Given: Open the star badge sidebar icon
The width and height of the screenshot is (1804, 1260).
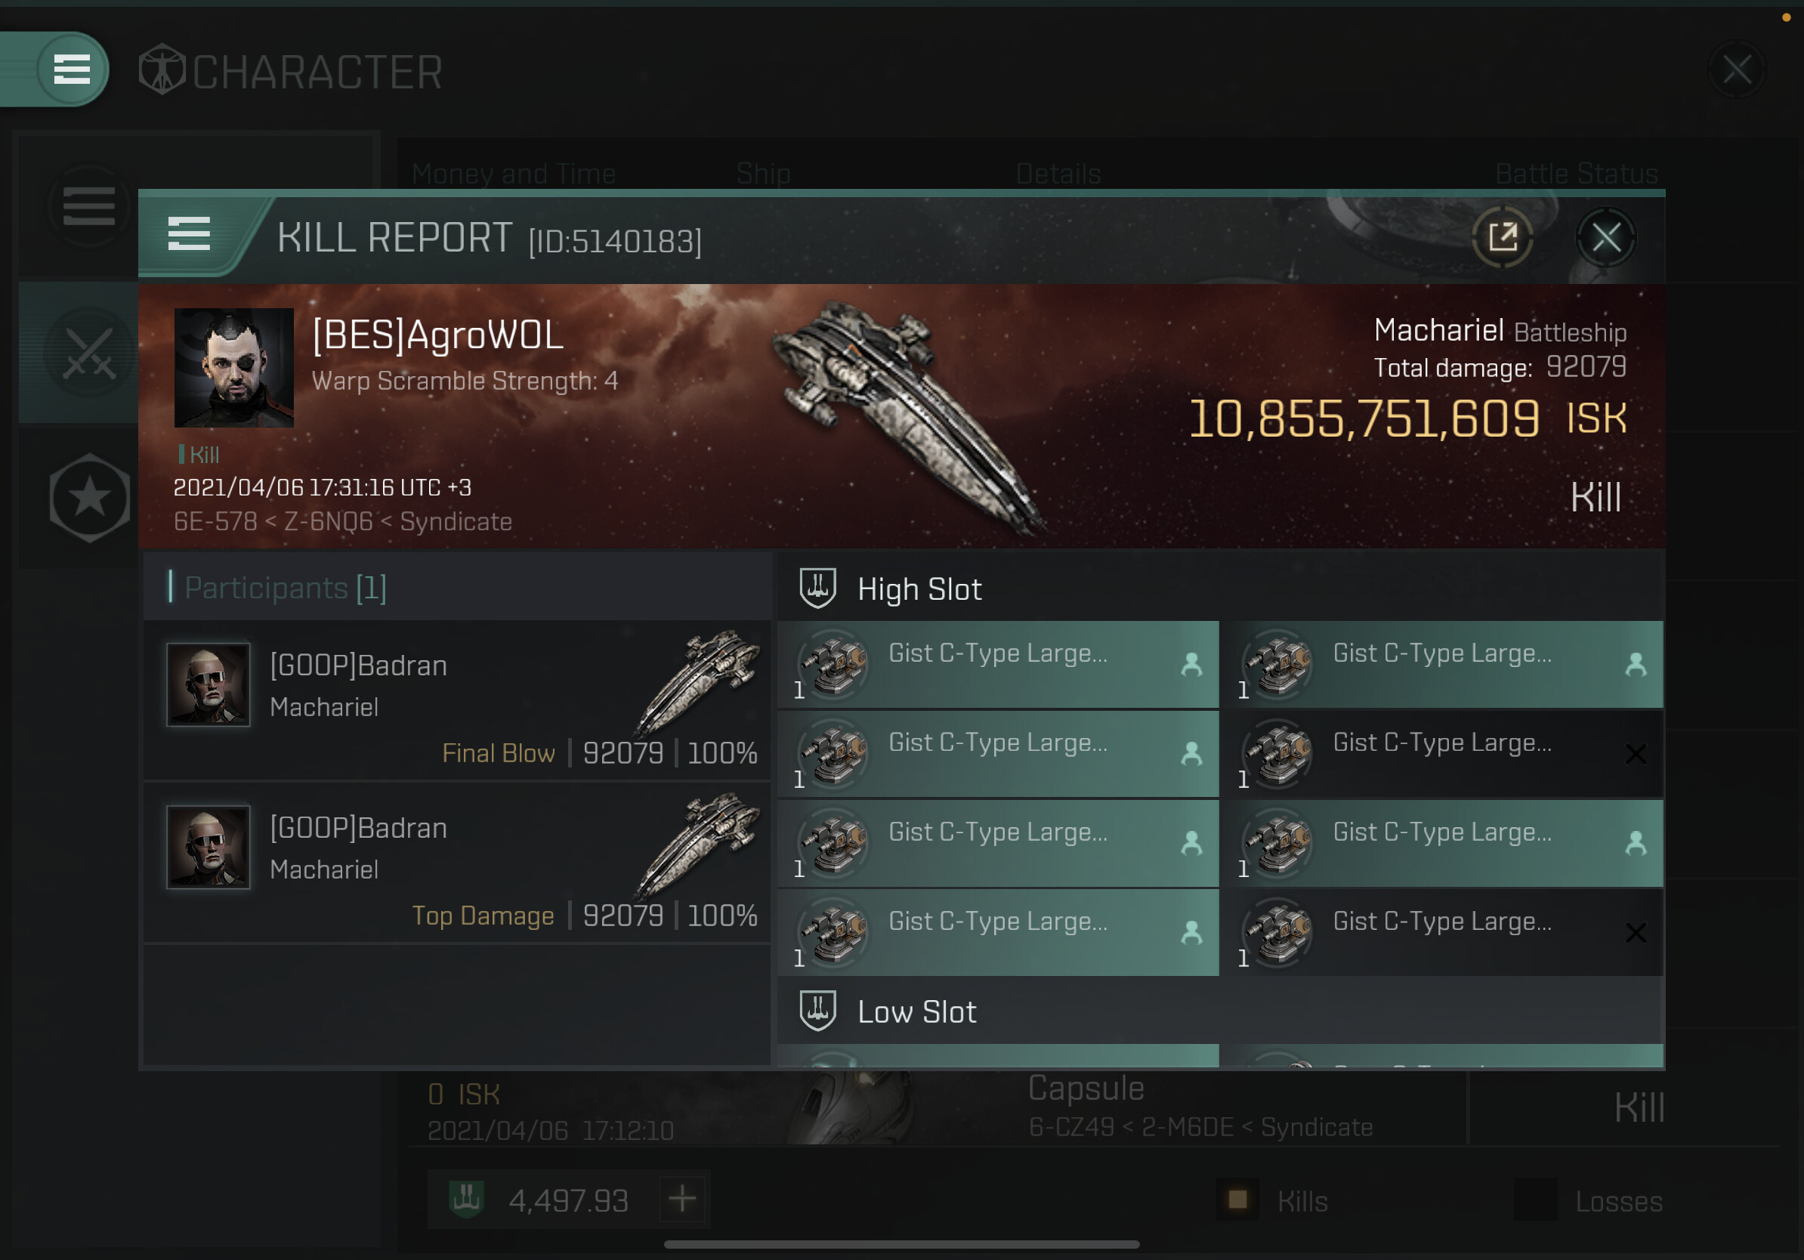Looking at the screenshot, I should point(89,497).
